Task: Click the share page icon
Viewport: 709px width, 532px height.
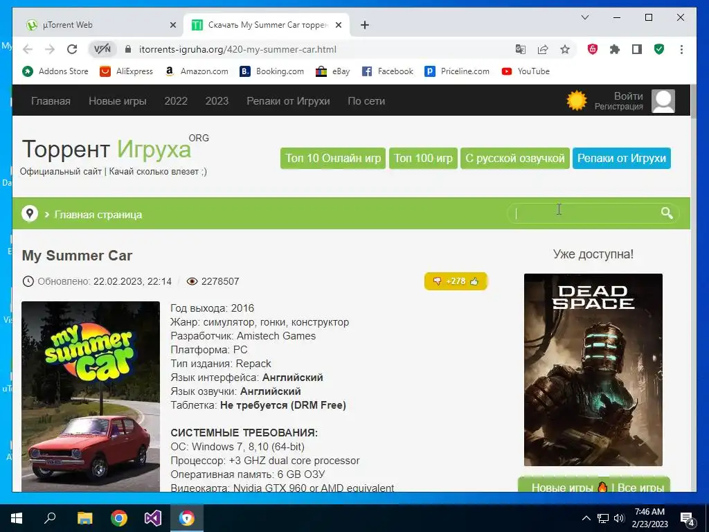Action: coord(543,49)
